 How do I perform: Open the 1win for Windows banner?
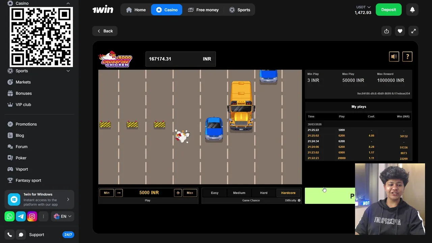39,199
